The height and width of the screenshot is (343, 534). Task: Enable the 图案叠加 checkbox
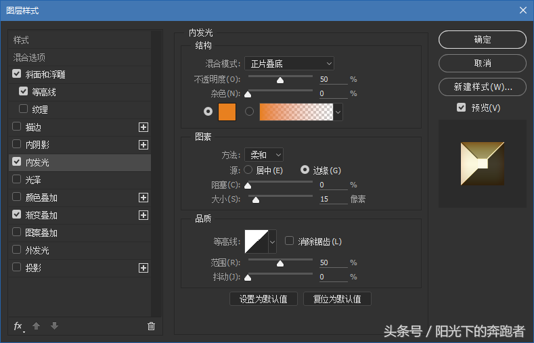click(x=17, y=232)
